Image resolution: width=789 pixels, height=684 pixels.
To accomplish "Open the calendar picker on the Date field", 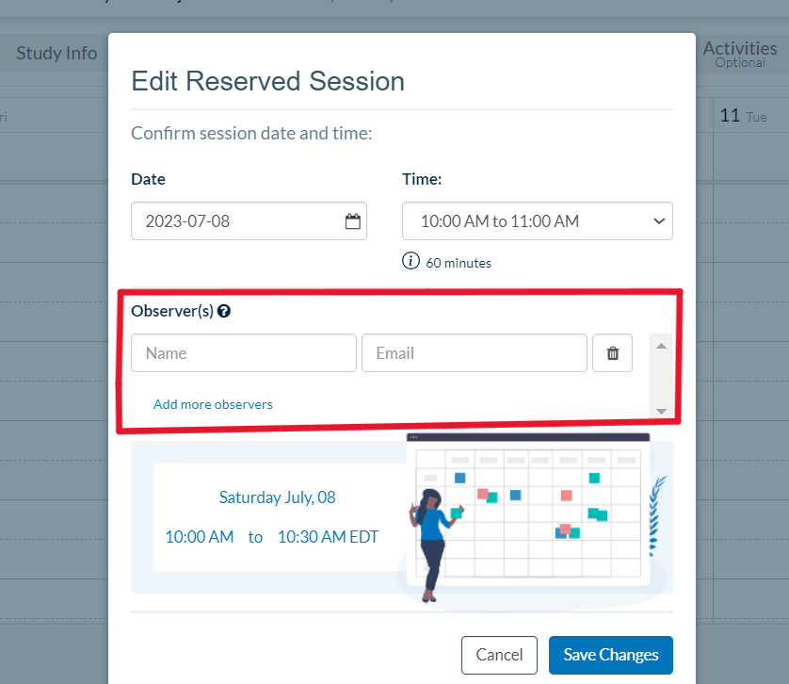I will point(352,220).
